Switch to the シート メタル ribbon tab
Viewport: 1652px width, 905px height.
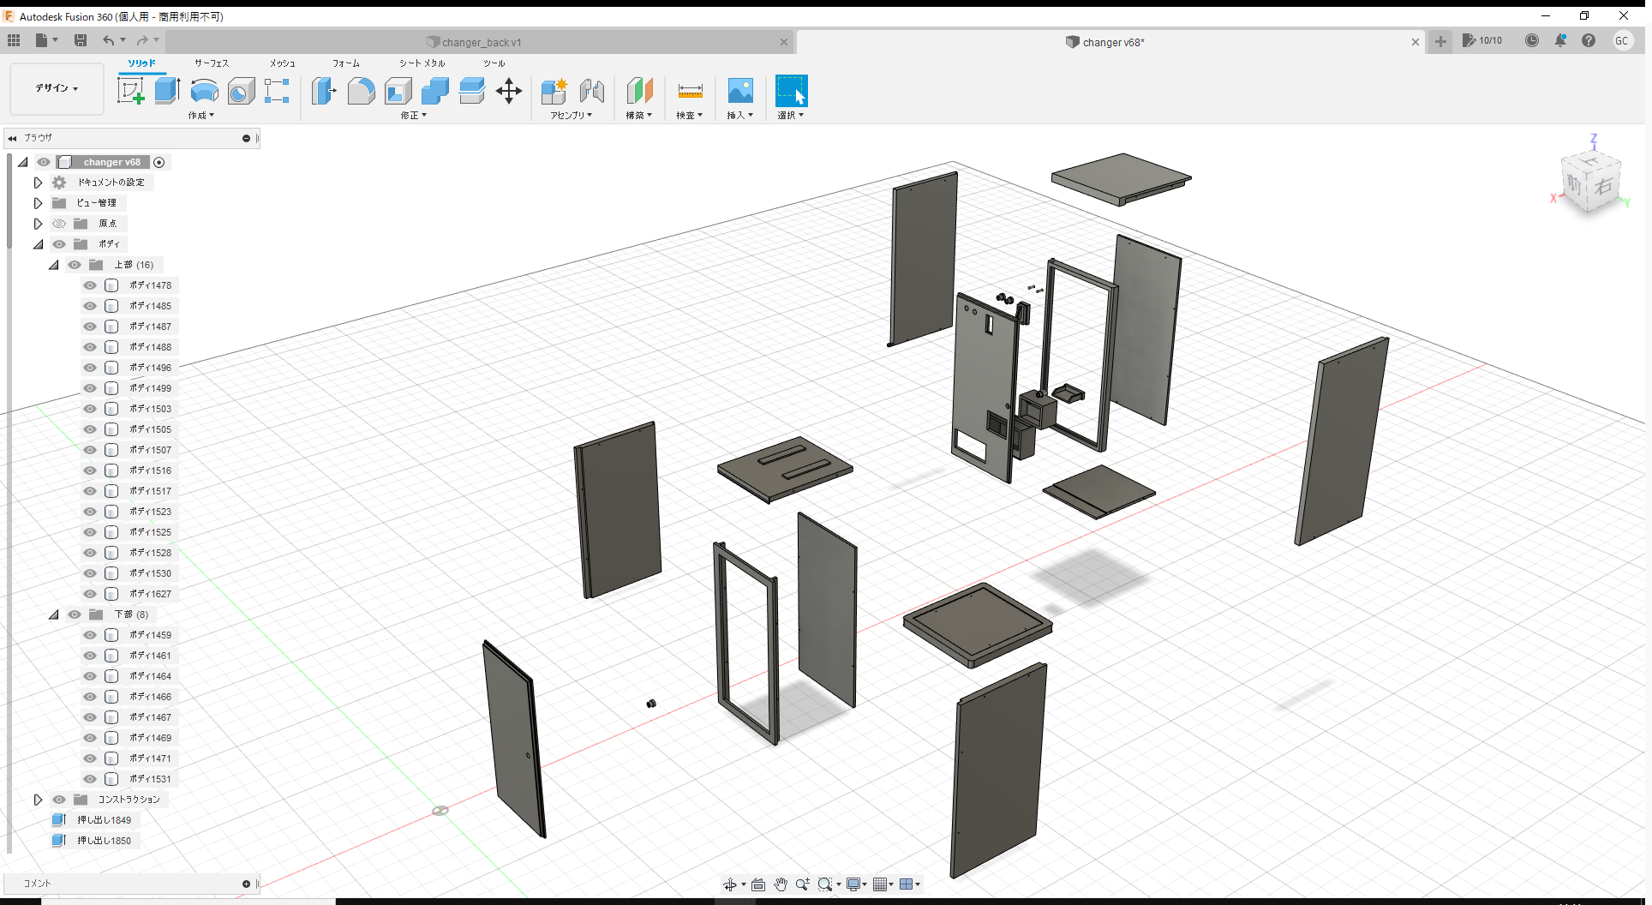[x=421, y=63]
